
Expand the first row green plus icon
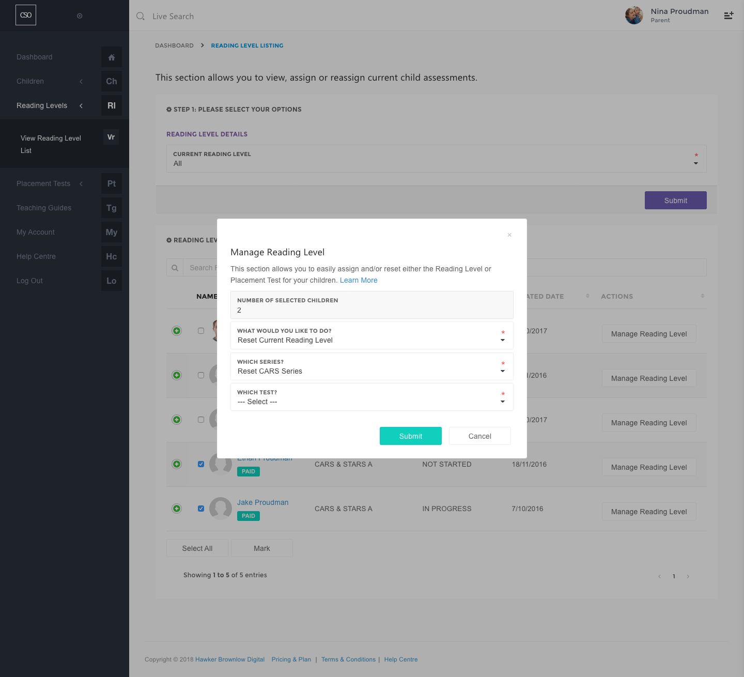pos(177,331)
